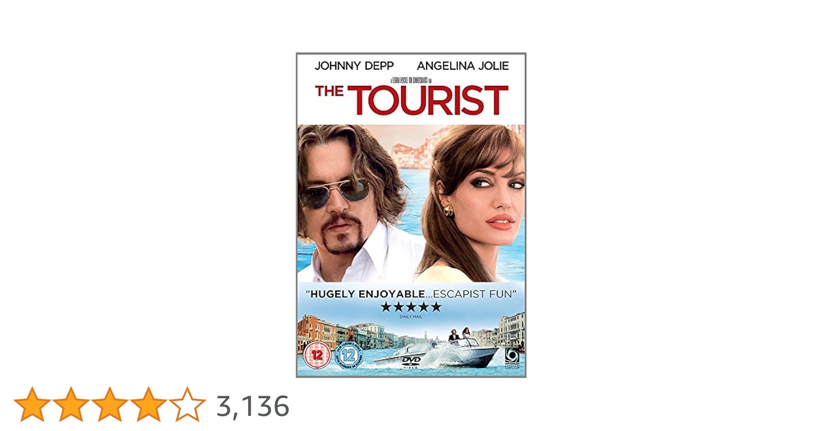Click the red 12 BBFC rating badge
This screenshot has height=431, width=823.
pyautogui.click(x=317, y=355)
